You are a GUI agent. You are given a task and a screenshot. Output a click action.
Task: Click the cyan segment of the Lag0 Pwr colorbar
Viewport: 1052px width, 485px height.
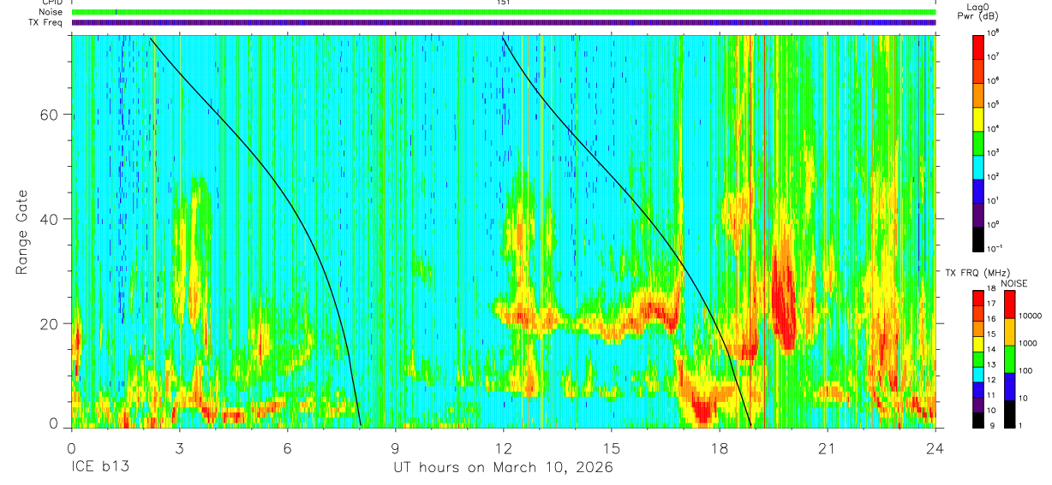pyautogui.click(x=978, y=168)
